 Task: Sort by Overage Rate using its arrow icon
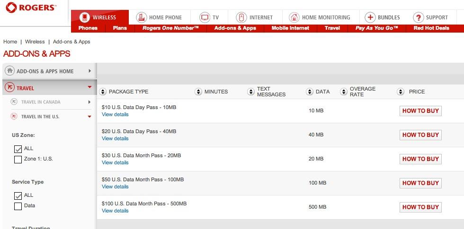click(x=343, y=92)
